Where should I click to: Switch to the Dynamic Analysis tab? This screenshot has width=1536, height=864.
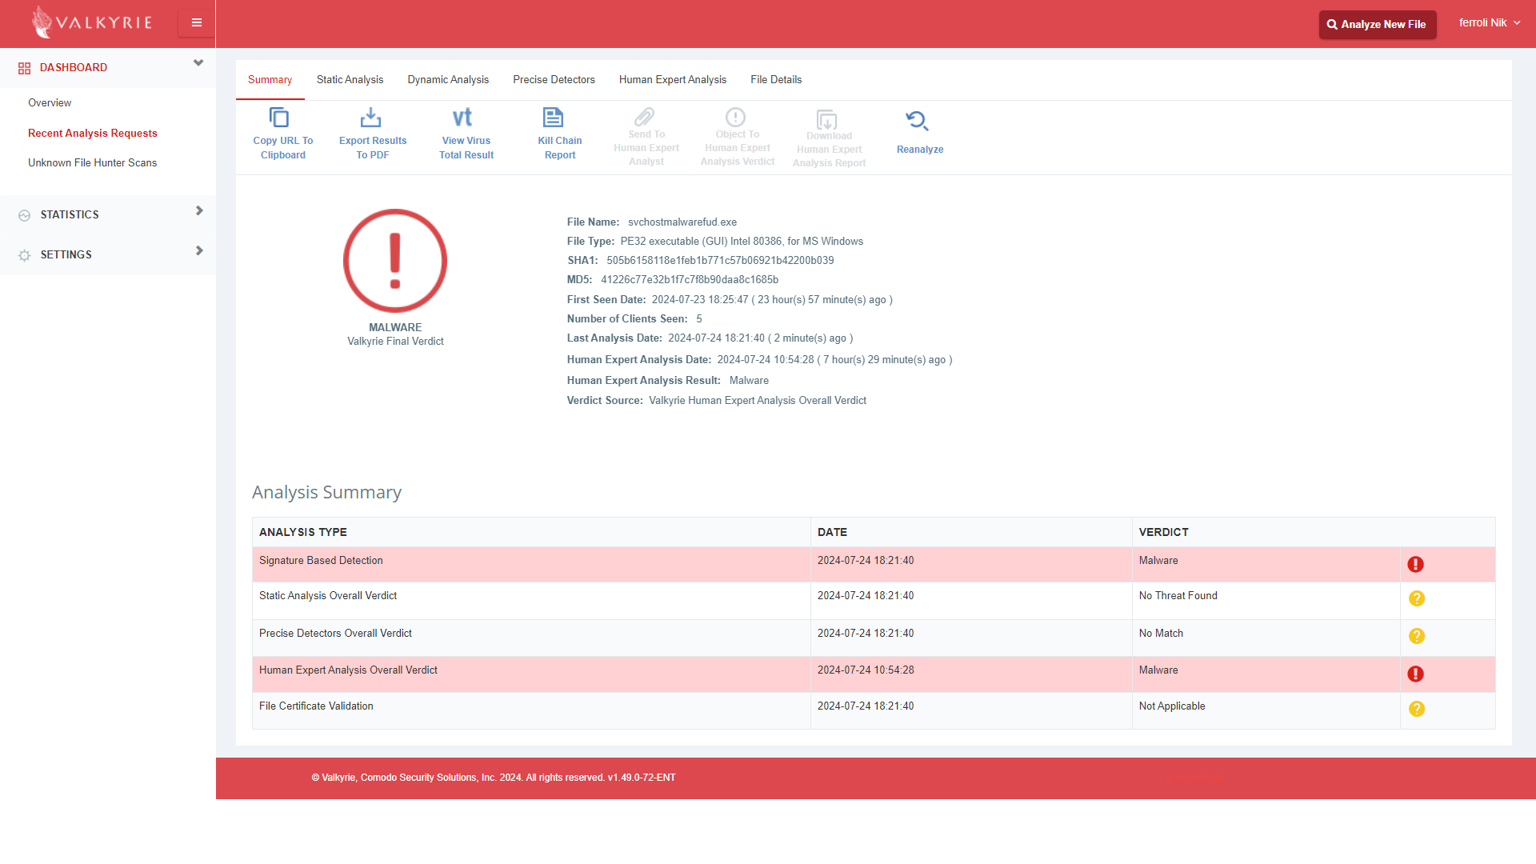pos(448,80)
